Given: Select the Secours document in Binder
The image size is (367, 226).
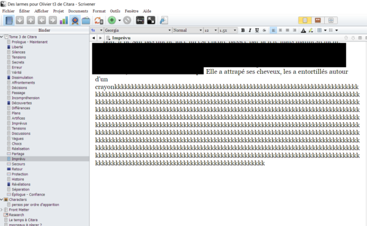Looking at the screenshot, I should (18, 164).
